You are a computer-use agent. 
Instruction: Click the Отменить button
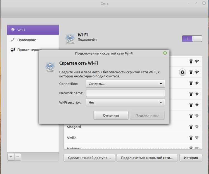point(111,115)
